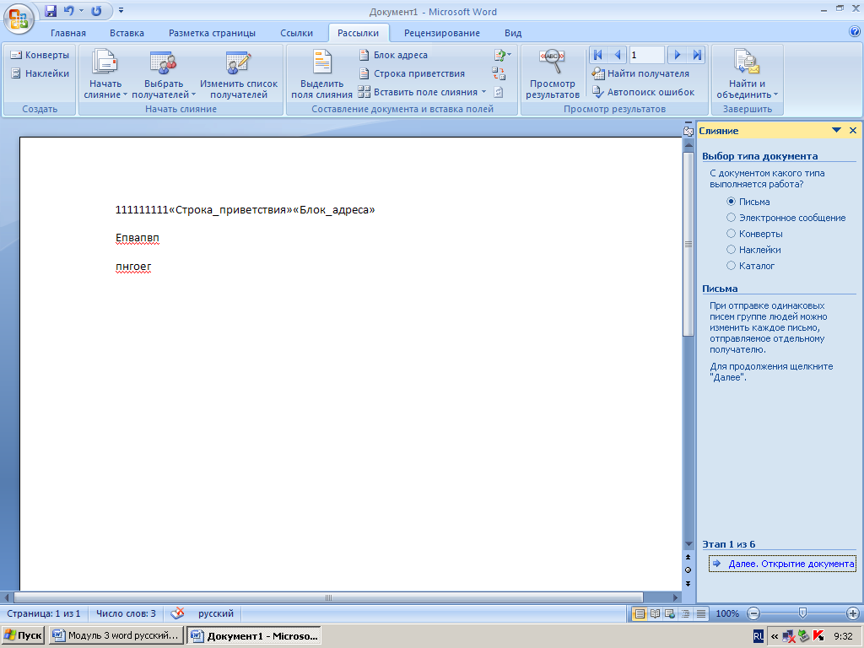The image size is (864, 648).
Task: Switch to full screen reading view
Action: point(655,613)
